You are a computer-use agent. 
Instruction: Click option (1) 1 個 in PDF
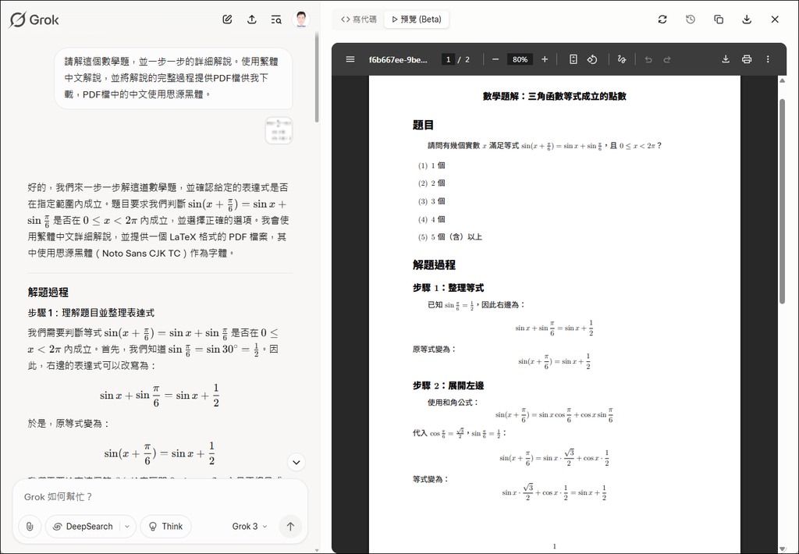click(x=431, y=165)
